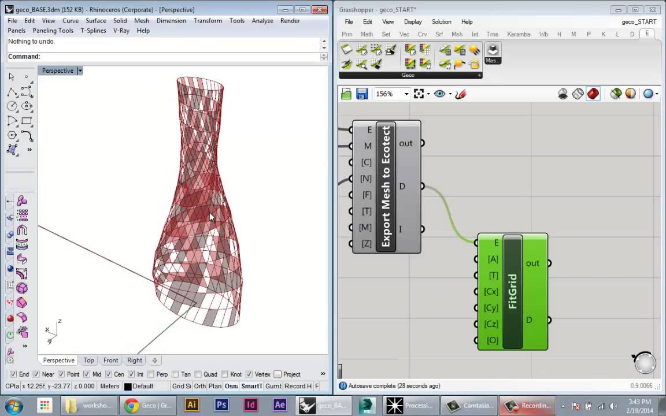Switch to the Top viewport tab
This screenshot has height=416, width=666.
[x=88, y=361]
